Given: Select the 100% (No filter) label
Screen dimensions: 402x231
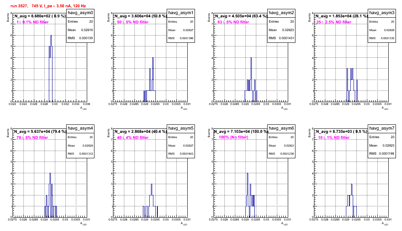Looking at the screenshot, I should click(234, 137).
